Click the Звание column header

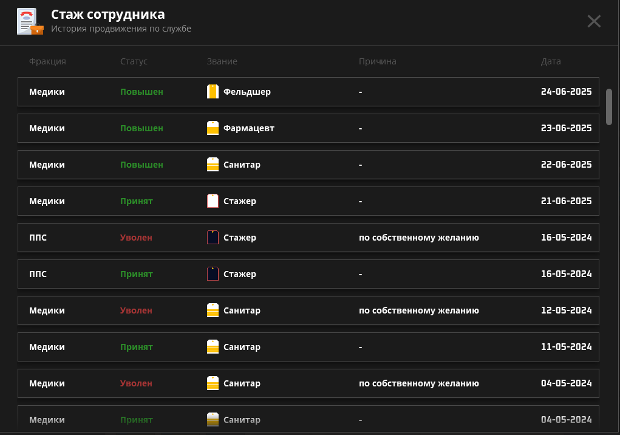pos(222,61)
